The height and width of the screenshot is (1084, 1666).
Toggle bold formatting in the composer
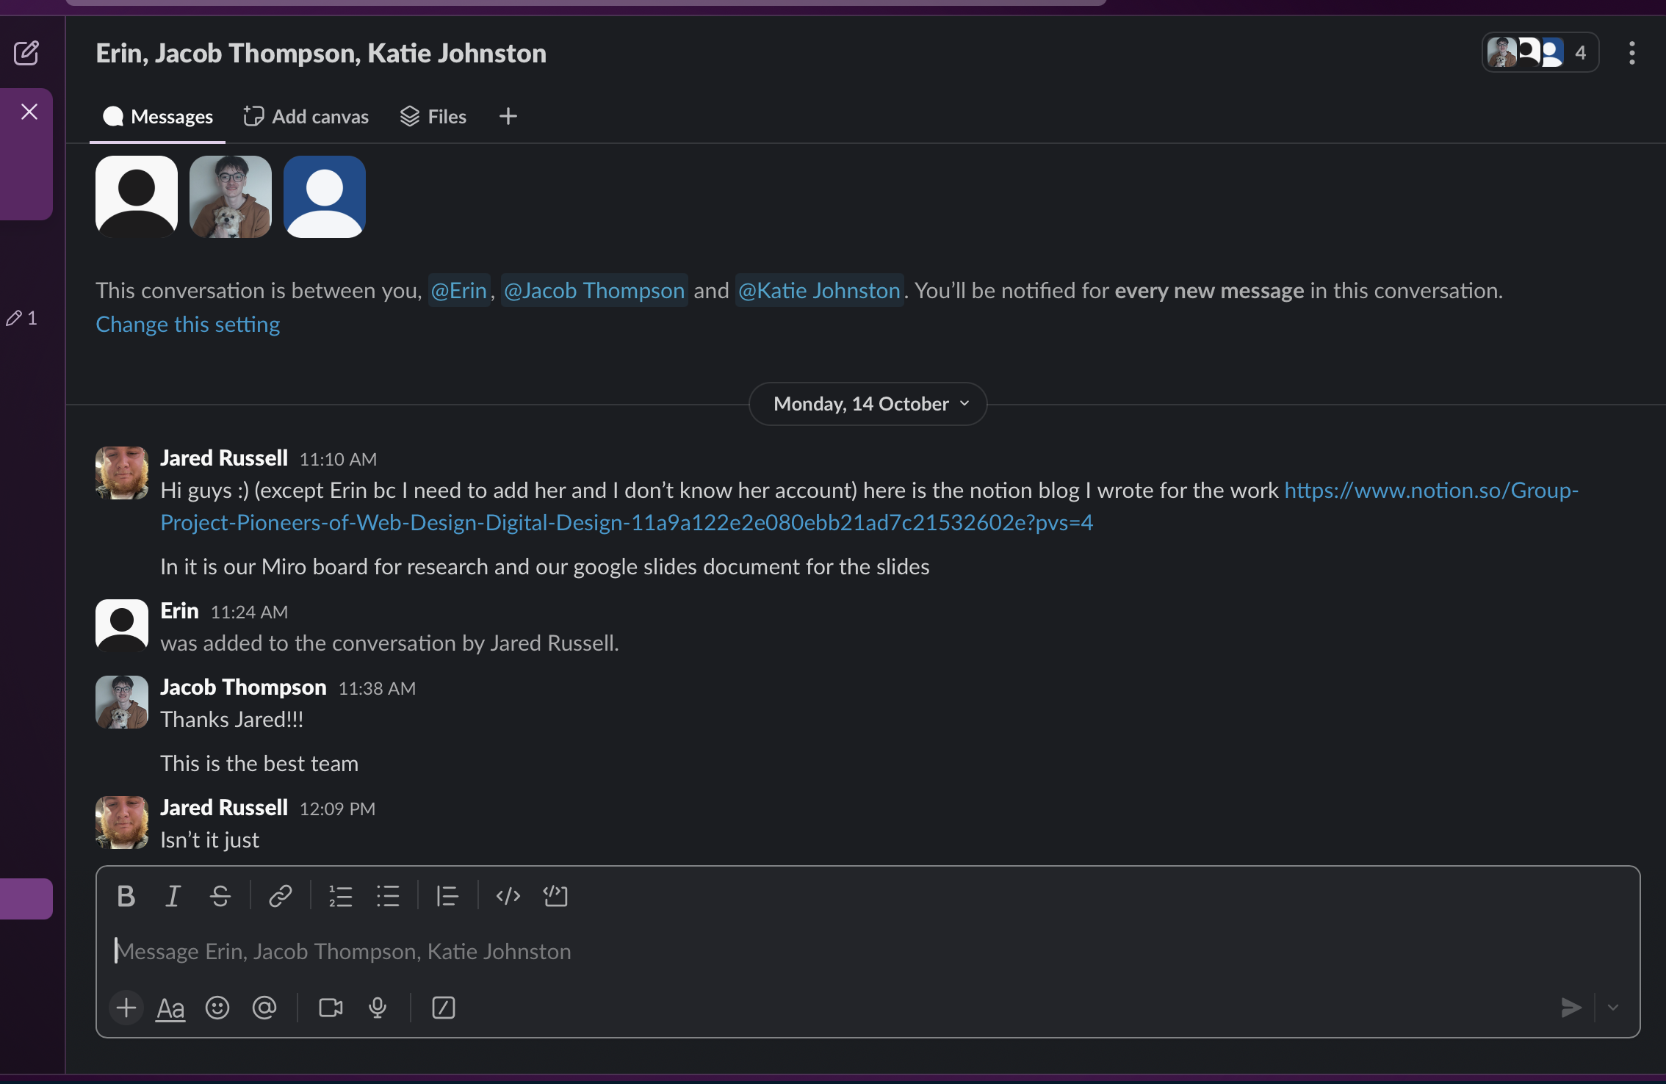[126, 895]
